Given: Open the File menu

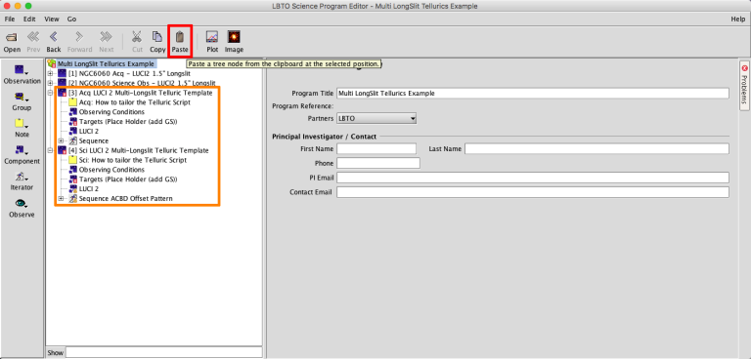Looking at the screenshot, I should pyautogui.click(x=10, y=20).
